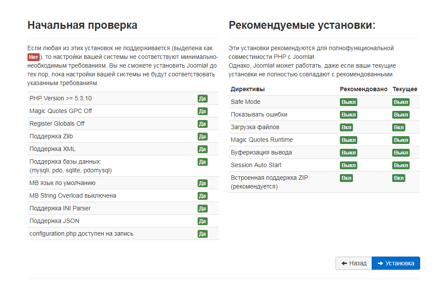Click the recommended Выкл badge for Показывать ошибки
Image resolution: width=445 pixels, height=288 pixels.
[349, 115]
